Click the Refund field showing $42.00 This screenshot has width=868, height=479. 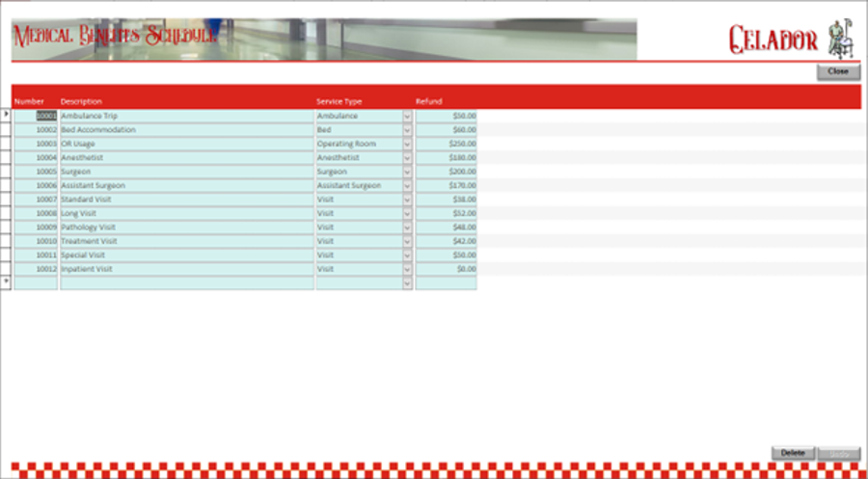pyautogui.click(x=447, y=241)
